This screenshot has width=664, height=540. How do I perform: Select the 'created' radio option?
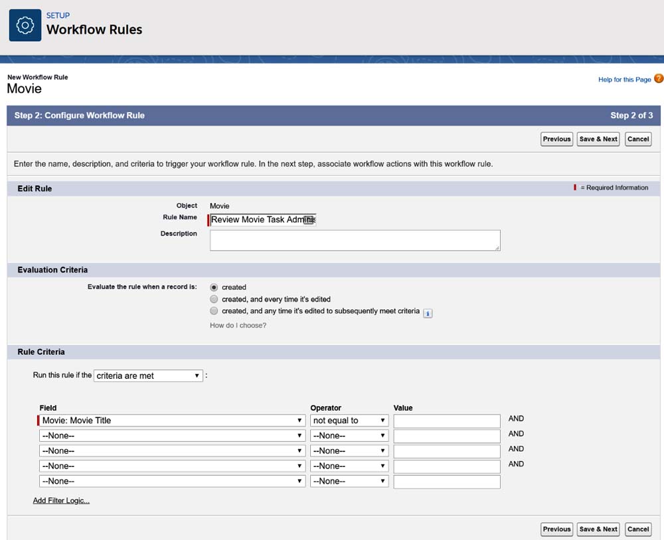(x=214, y=287)
